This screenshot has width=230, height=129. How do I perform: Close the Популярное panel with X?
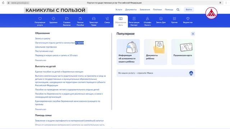click(193, 34)
